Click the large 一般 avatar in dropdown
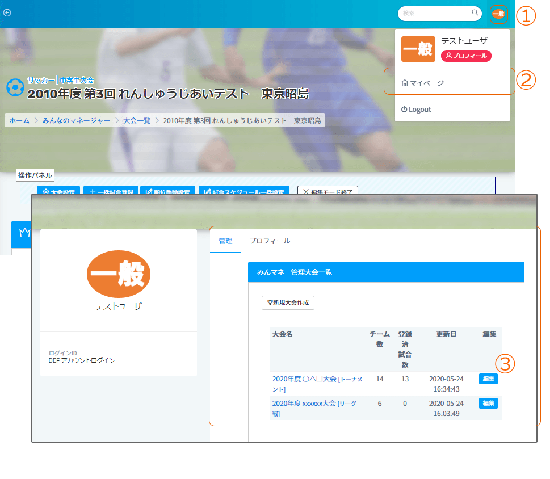Screen dimensions: 550x479 point(418,49)
